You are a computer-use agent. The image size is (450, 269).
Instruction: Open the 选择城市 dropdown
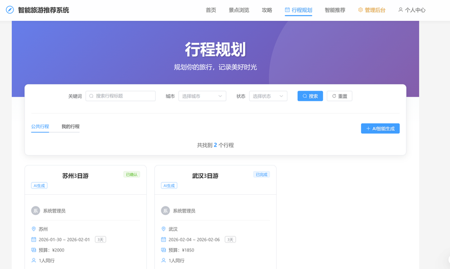(202, 96)
